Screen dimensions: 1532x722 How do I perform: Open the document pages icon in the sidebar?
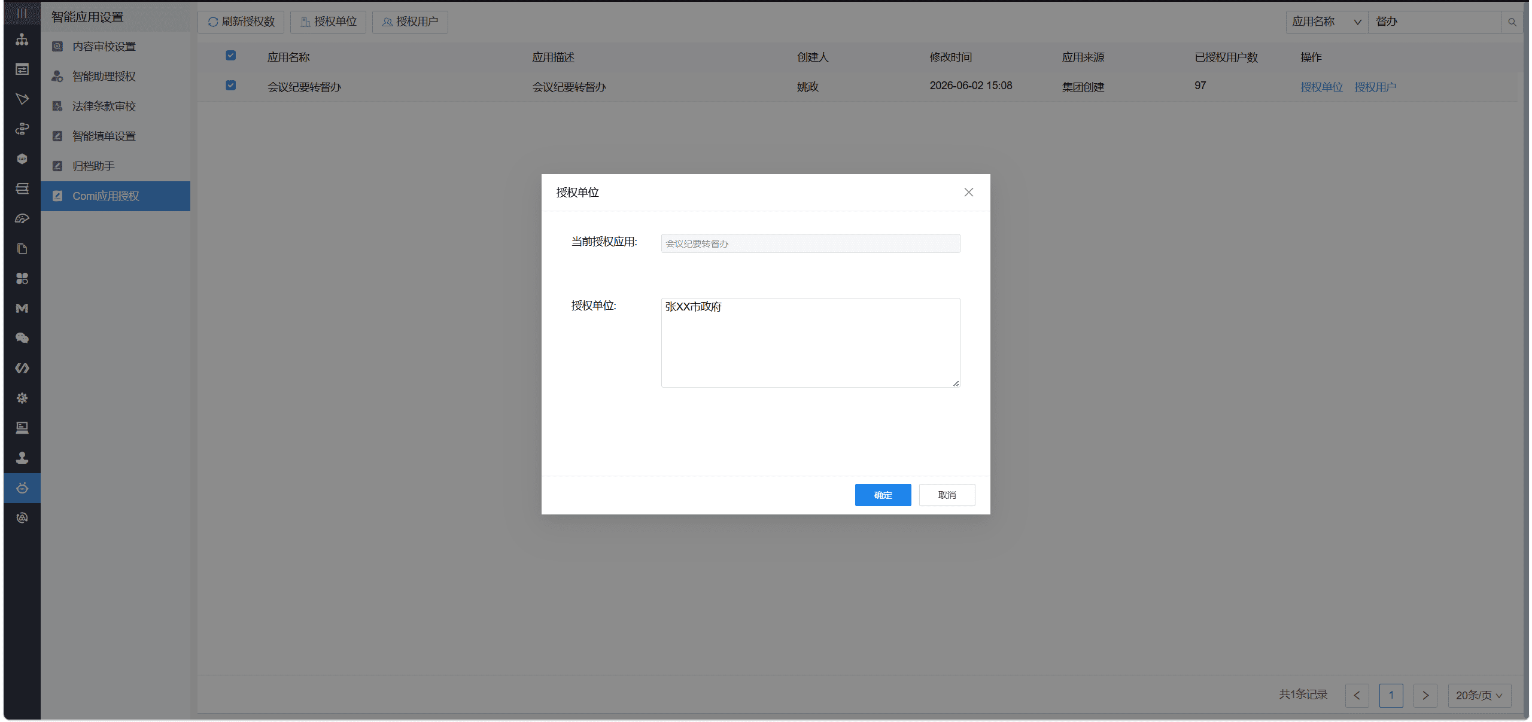point(22,249)
